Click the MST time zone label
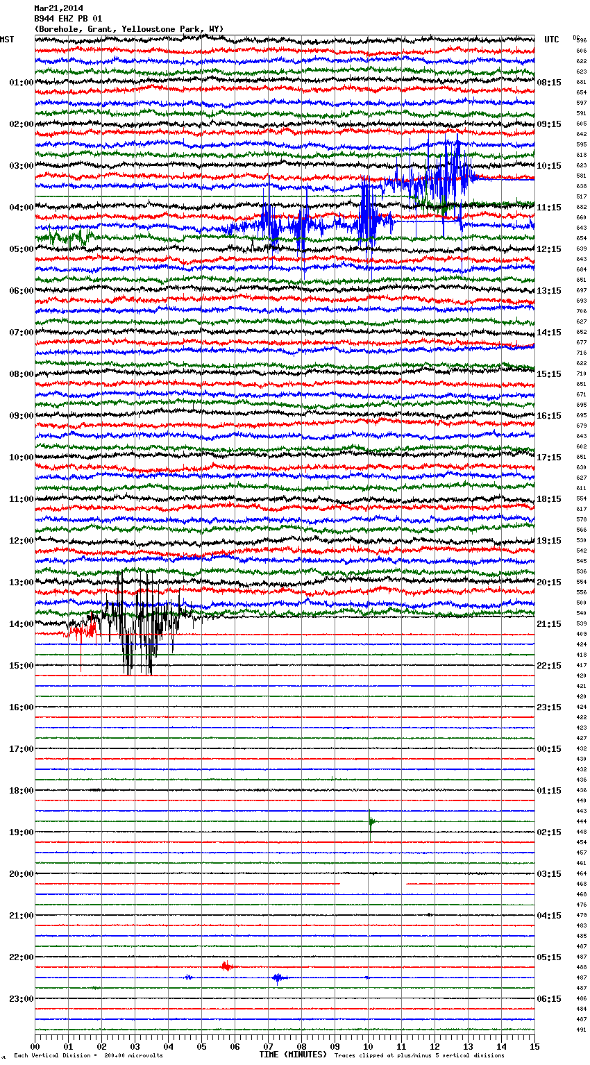590x1065 pixels. coord(7,40)
